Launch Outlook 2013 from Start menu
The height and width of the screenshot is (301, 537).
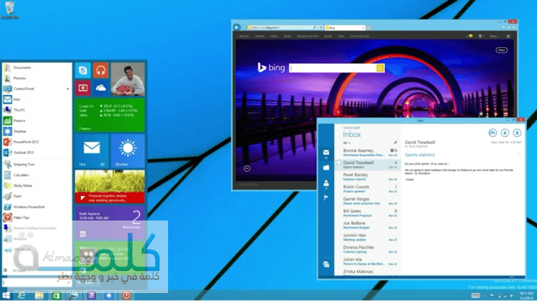tap(36, 152)
